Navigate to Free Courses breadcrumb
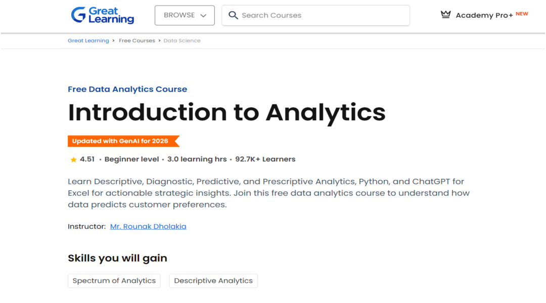546x303 pixels. tap(137, 40)
